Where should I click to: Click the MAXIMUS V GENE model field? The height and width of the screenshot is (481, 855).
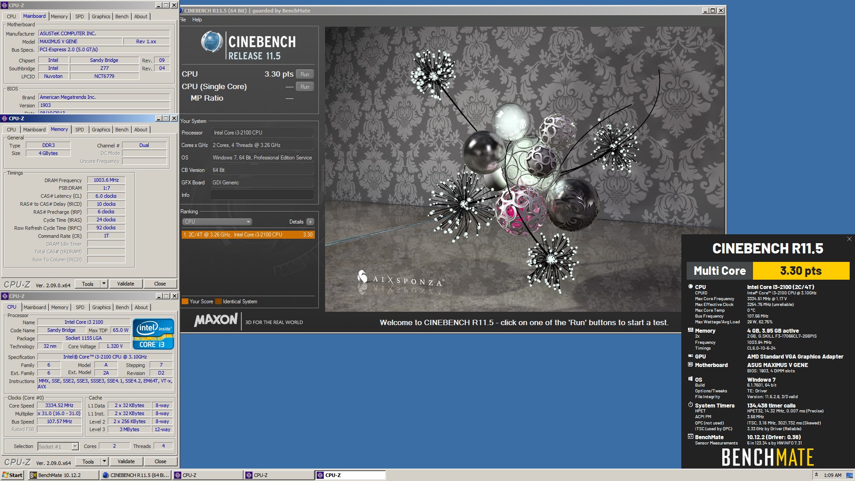(80, 41)
